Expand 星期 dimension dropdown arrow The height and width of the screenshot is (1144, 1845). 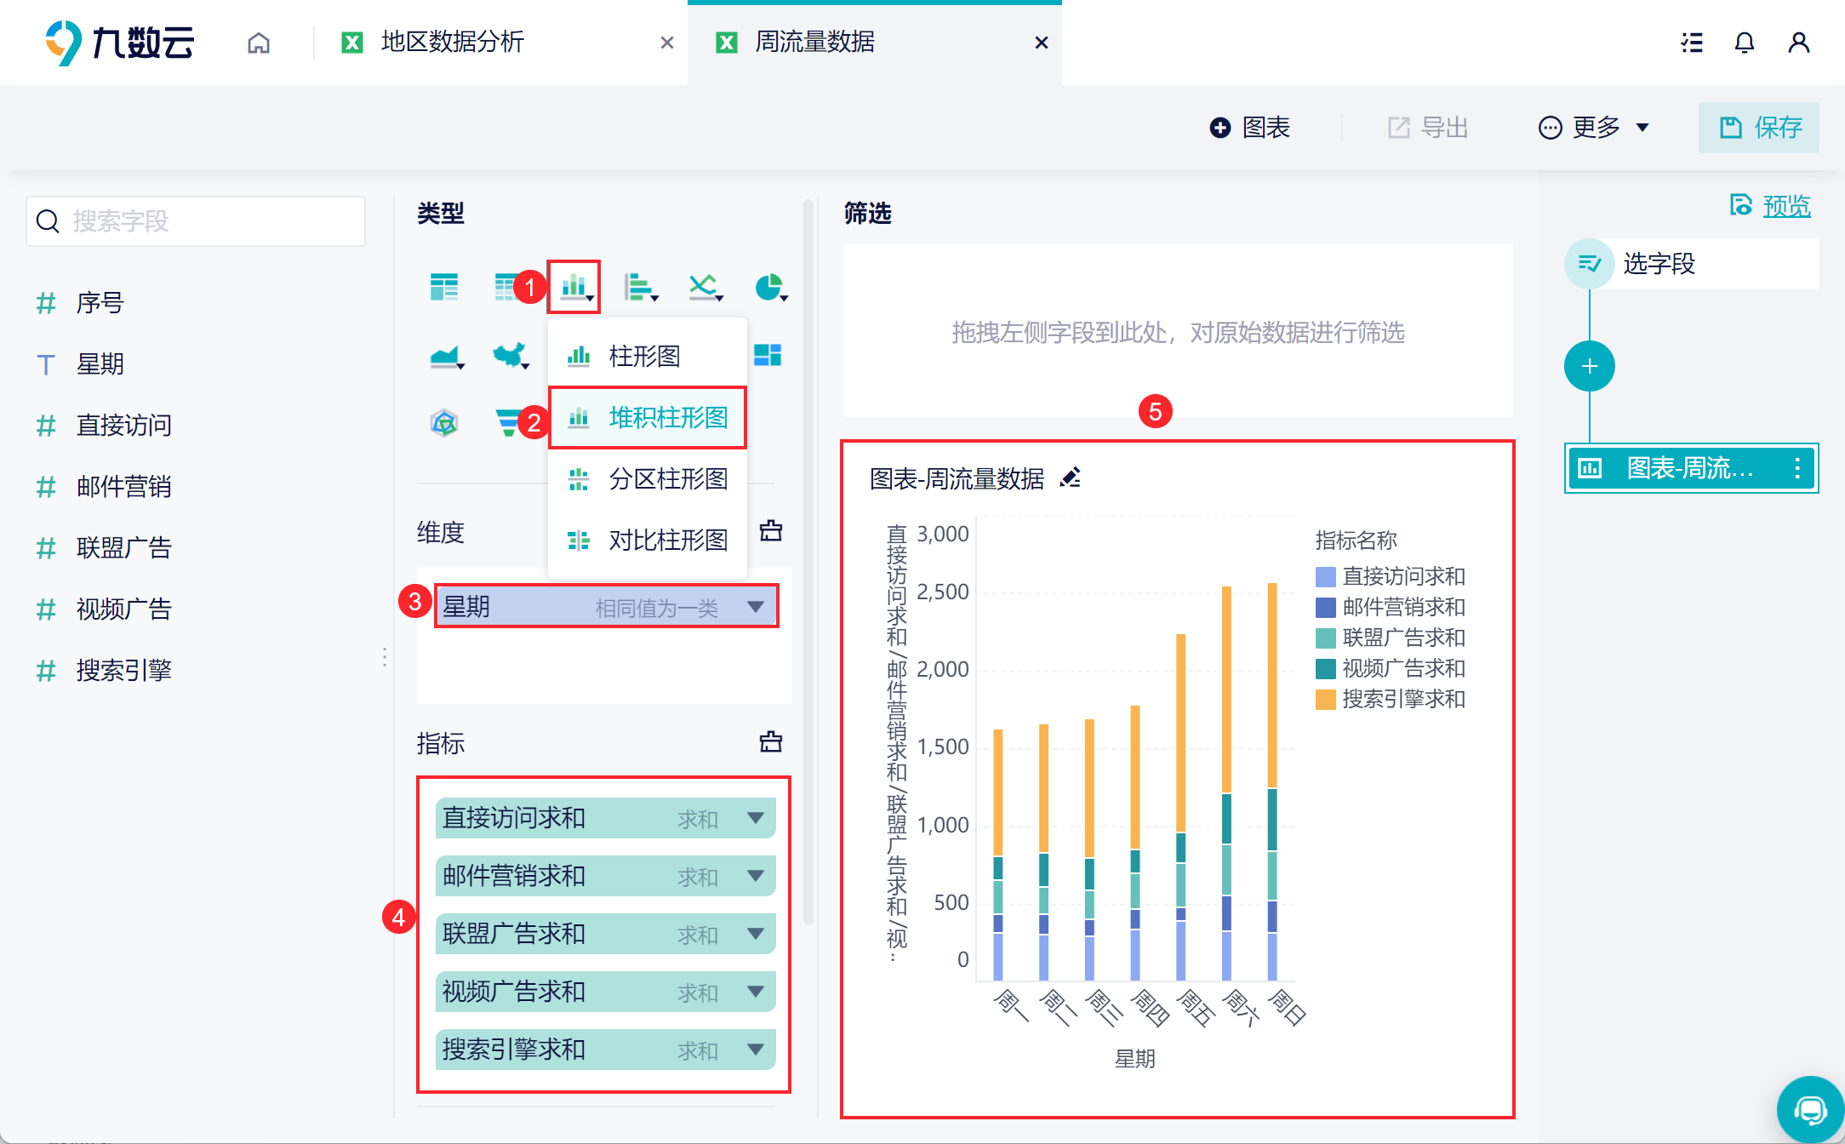tap(756, 607)
